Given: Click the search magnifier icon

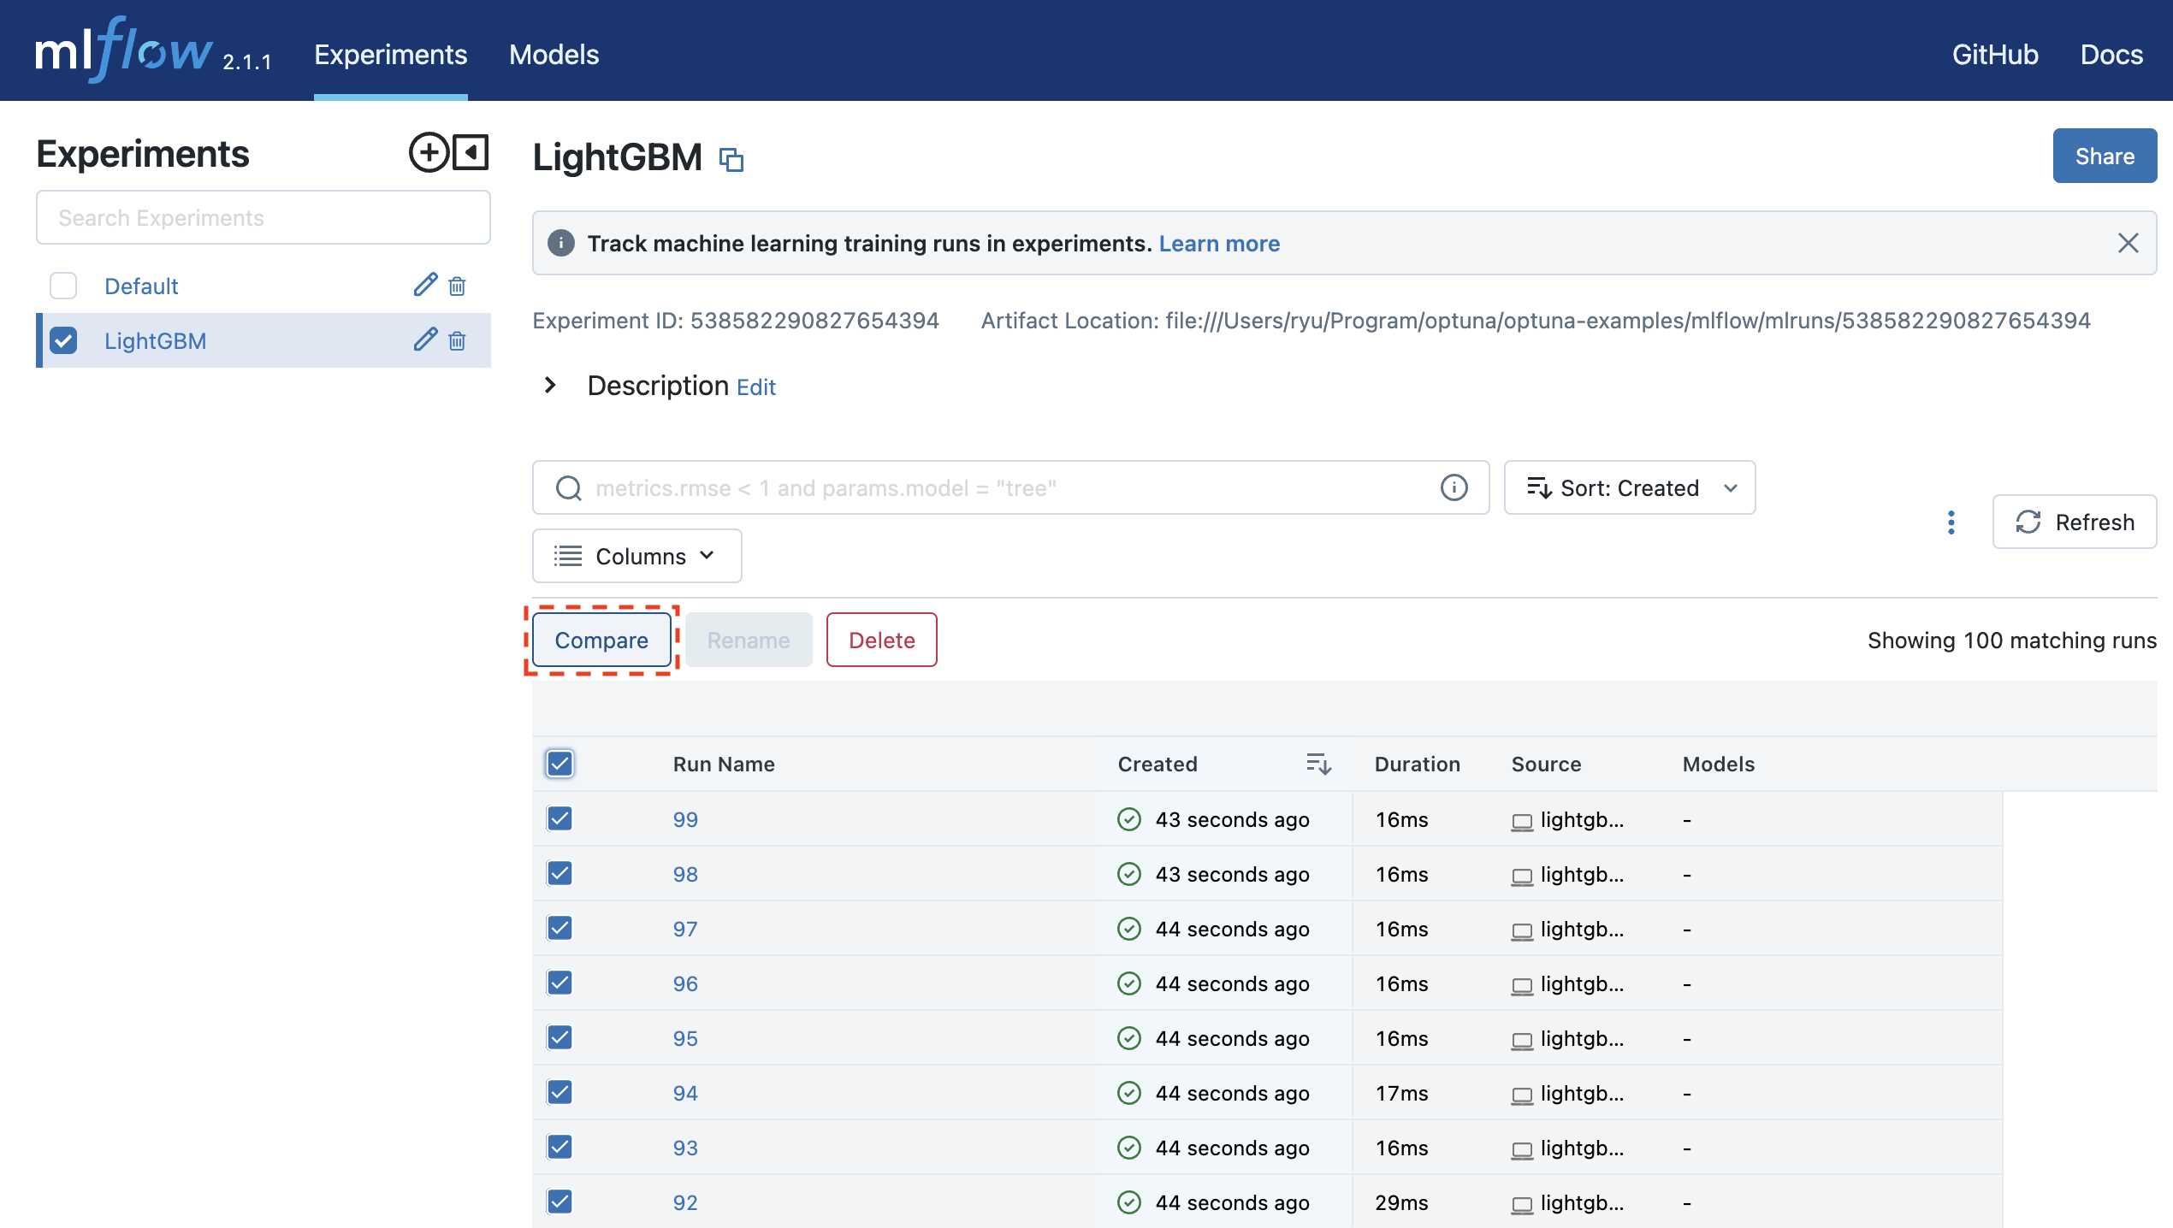Looking at the screenshot, I should [569, 488].
